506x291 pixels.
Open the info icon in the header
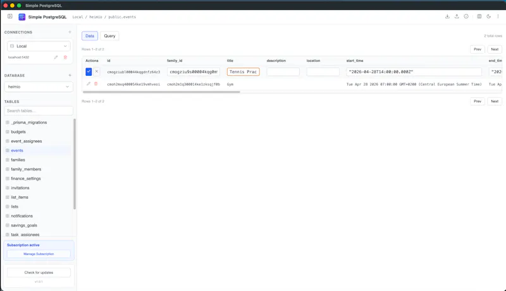click(466, 16)
